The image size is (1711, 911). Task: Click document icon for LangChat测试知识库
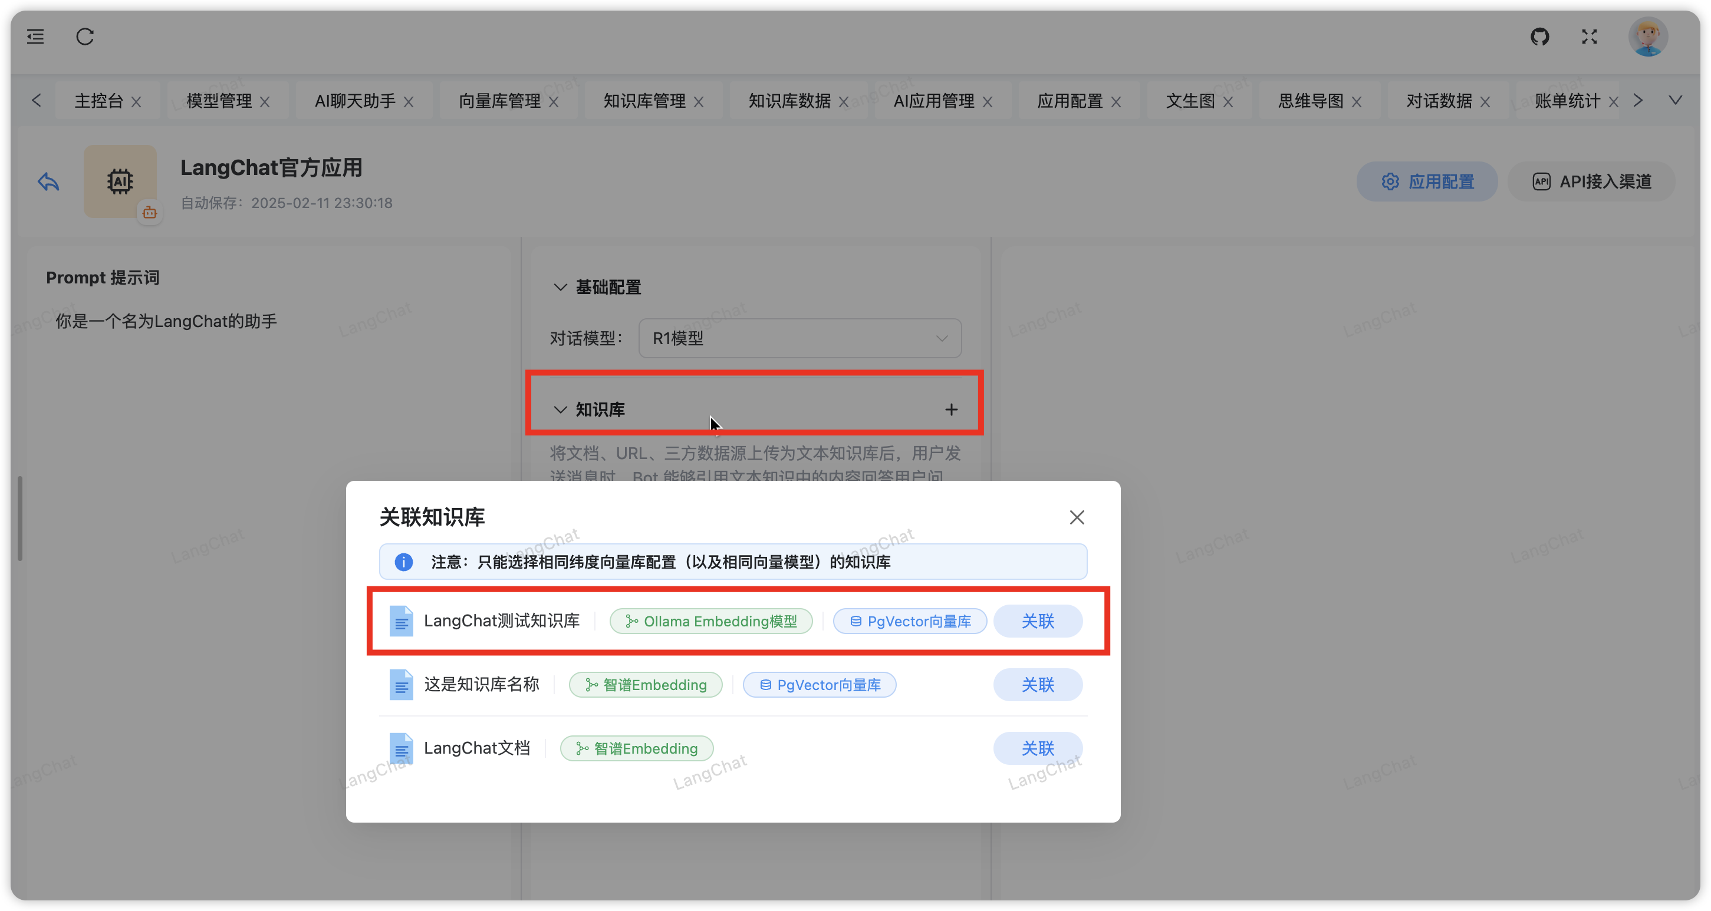point(401,621)
